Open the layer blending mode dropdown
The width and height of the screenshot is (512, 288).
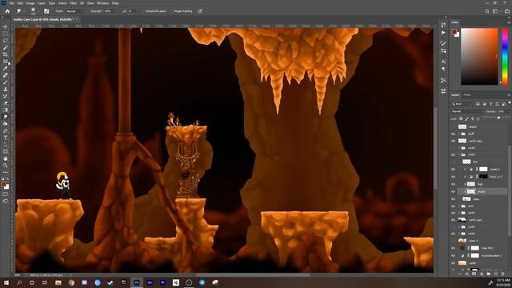click(467, 111)
